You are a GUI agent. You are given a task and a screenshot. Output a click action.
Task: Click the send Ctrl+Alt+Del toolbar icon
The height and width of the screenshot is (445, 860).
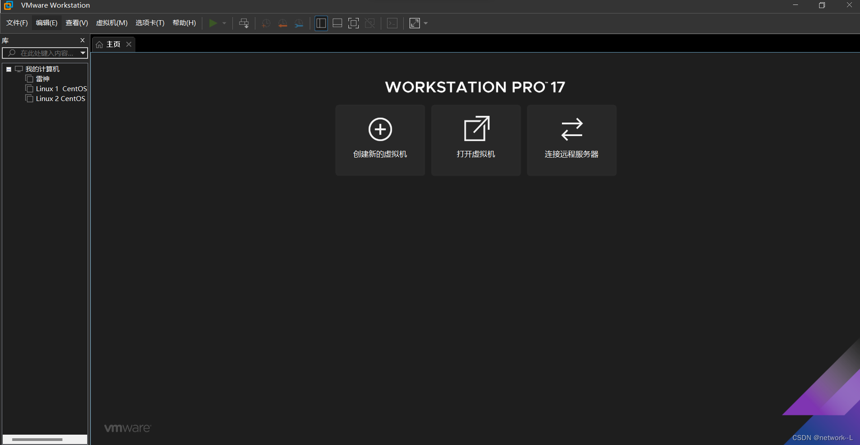pos(244,23)
